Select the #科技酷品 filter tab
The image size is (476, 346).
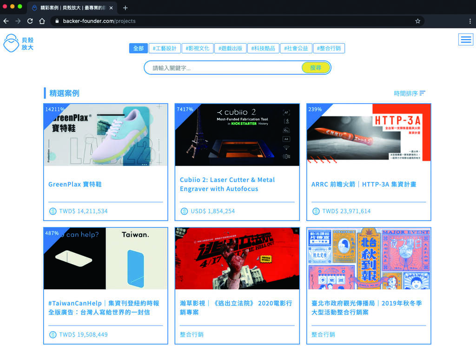pos(263,48)
